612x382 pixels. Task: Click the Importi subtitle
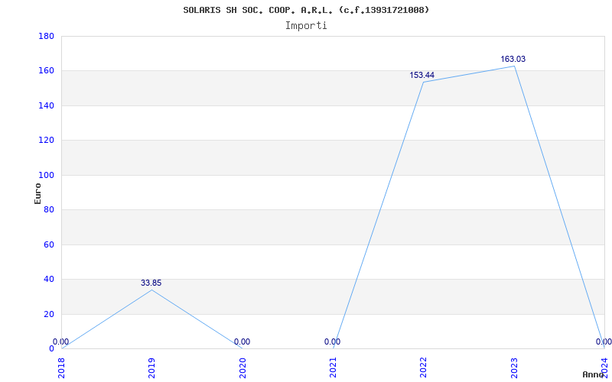pyautogui.click(x=306, y=26)
